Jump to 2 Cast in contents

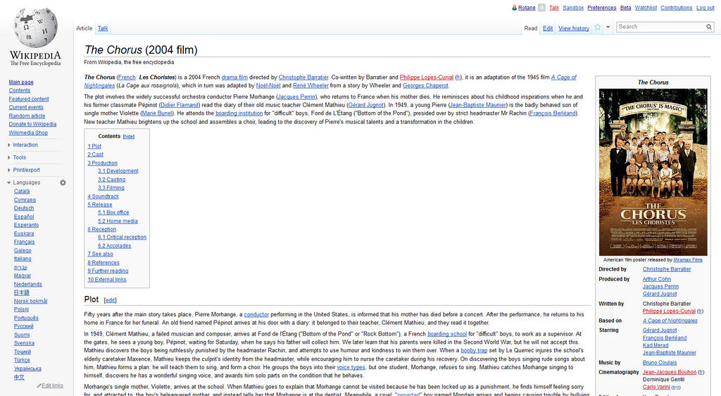pos(96,154)
